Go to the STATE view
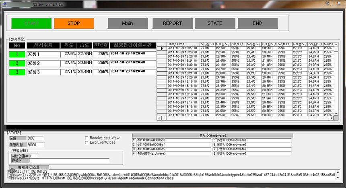The image size is (346, 188). click(215, 23)
